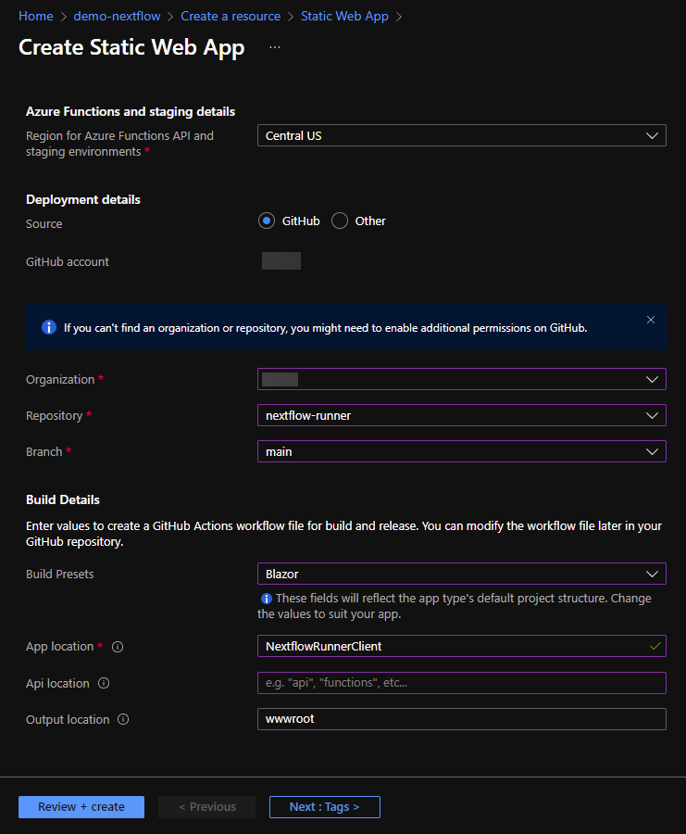686x834 pixels.
Task: Open the ellipsis menu beside Create Static Web App
Action: 275,47
